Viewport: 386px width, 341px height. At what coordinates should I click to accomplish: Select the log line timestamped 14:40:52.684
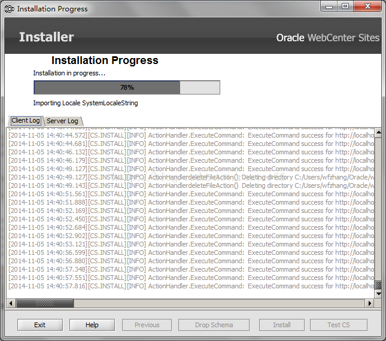pyautogui.click(x=191, y=227)
